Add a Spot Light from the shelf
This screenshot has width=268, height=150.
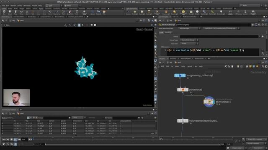click(x=142, y=12)
